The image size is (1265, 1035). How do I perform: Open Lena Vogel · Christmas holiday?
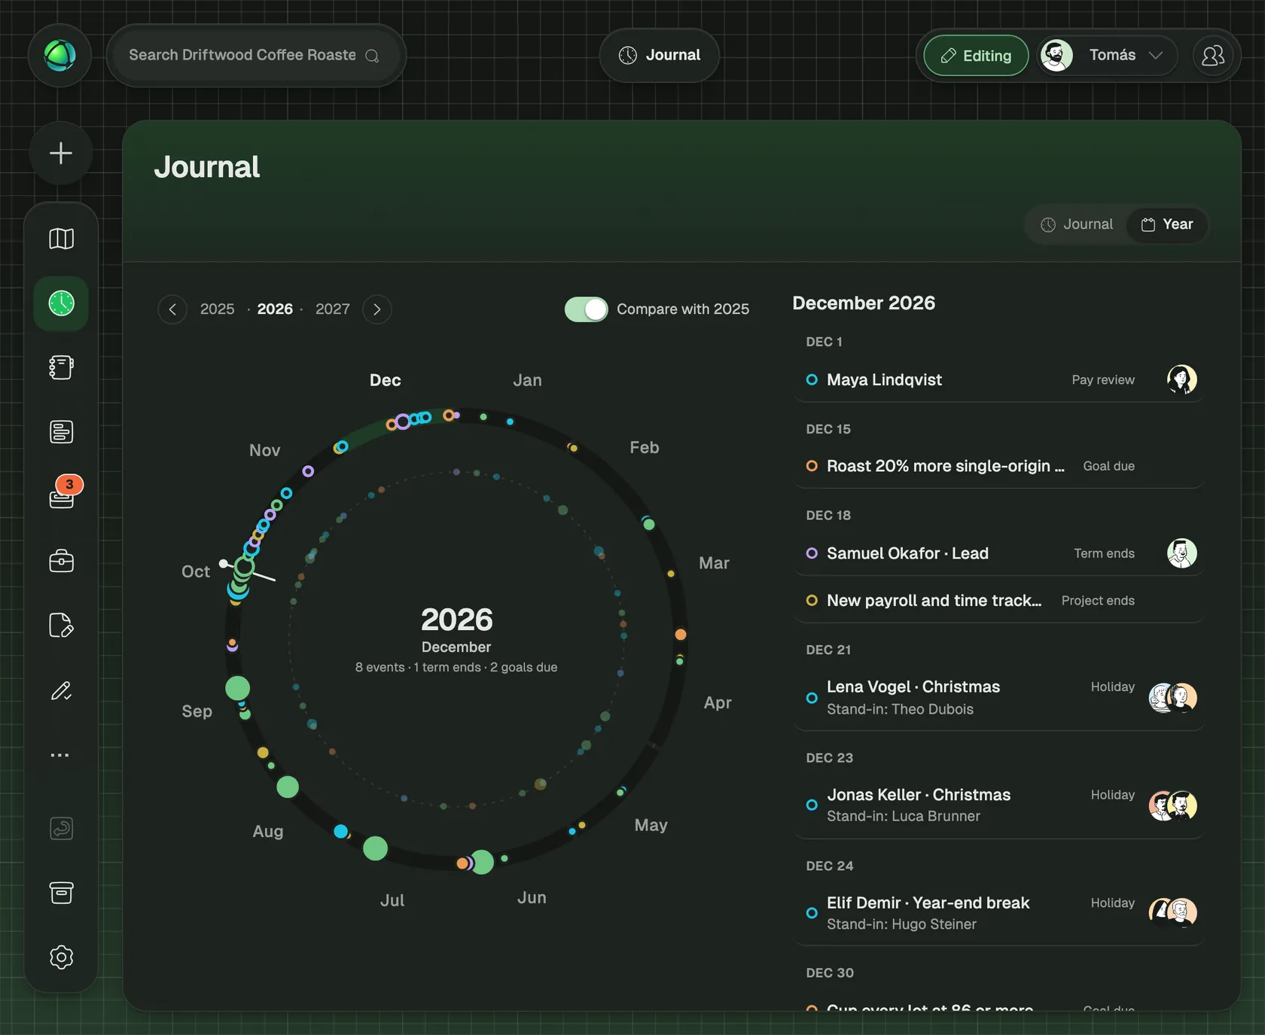pyautogui.click(x=998, y=698)
